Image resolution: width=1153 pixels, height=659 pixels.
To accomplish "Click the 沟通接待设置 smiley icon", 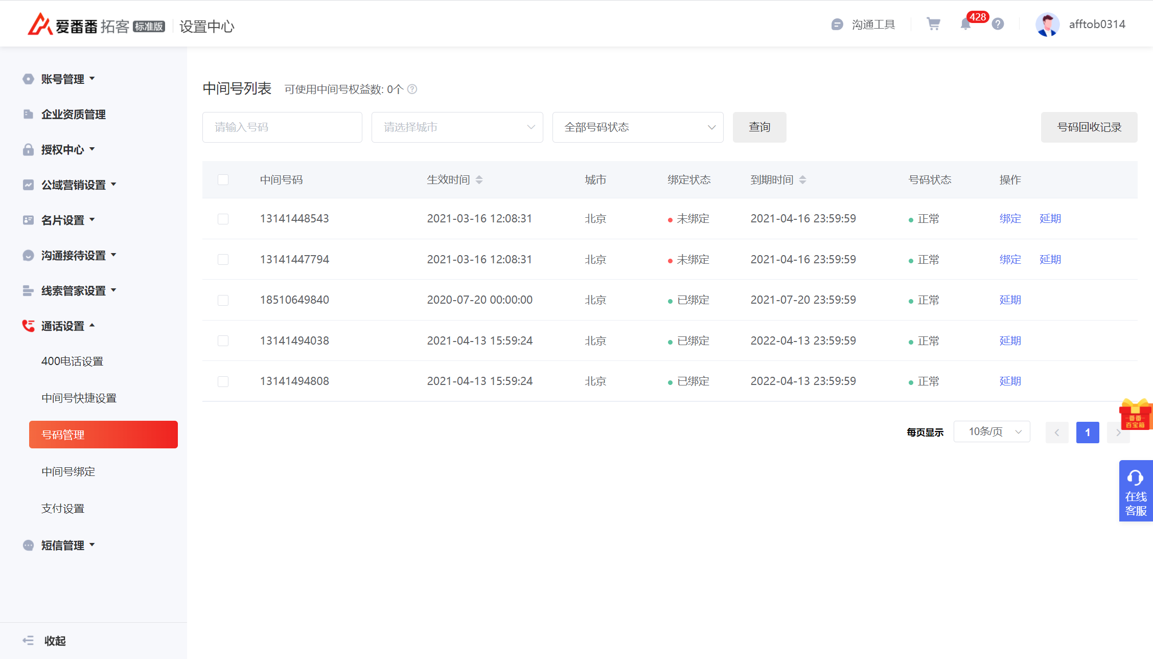I will click(28, 255).
